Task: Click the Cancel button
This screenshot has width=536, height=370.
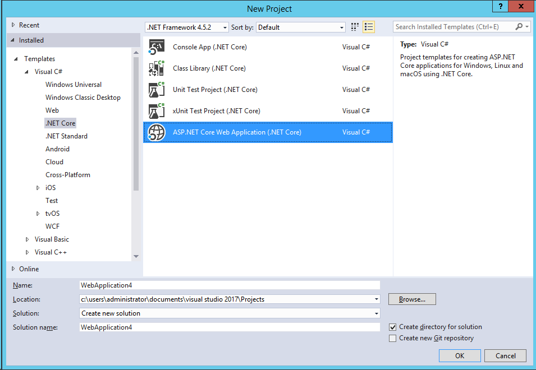Action: coord(505,355)
